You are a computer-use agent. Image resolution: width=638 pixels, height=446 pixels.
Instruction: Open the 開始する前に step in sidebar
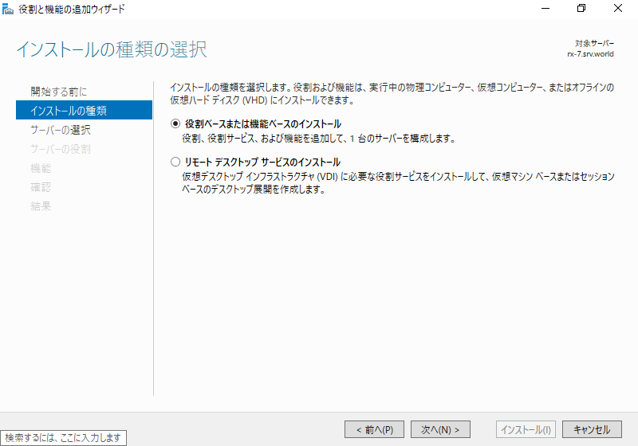(58, 92)
